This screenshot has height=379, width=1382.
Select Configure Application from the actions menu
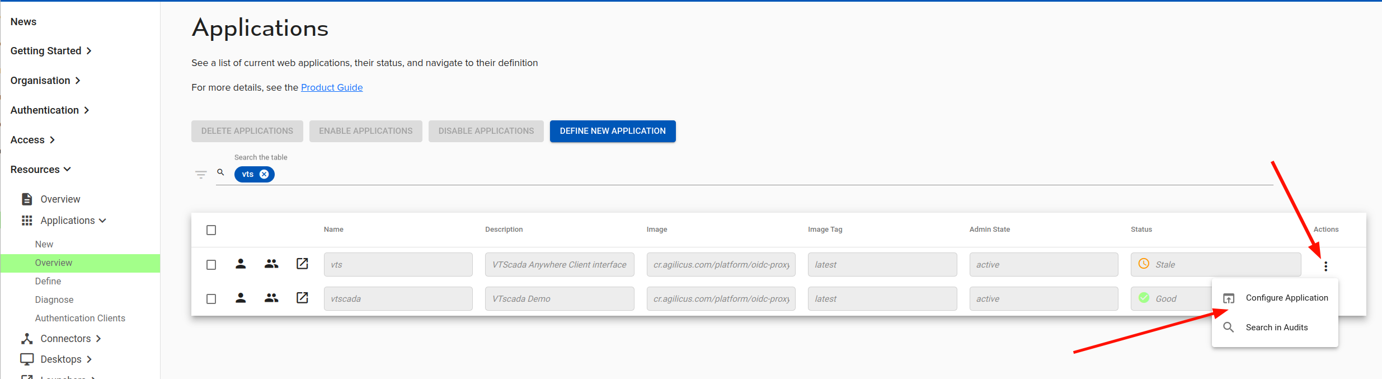(1286, 298)
